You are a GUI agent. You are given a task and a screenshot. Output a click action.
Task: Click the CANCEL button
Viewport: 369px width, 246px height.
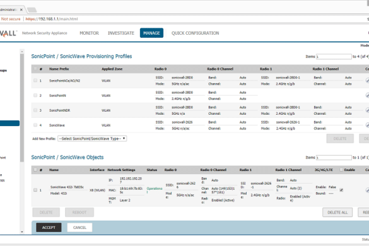pos(79,228)
